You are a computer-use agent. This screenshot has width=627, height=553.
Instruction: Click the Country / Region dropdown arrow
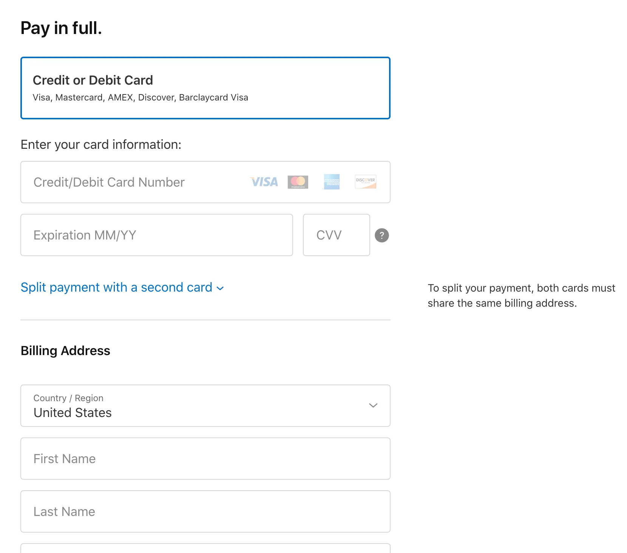pyautogui.click(x=373, y=406)
